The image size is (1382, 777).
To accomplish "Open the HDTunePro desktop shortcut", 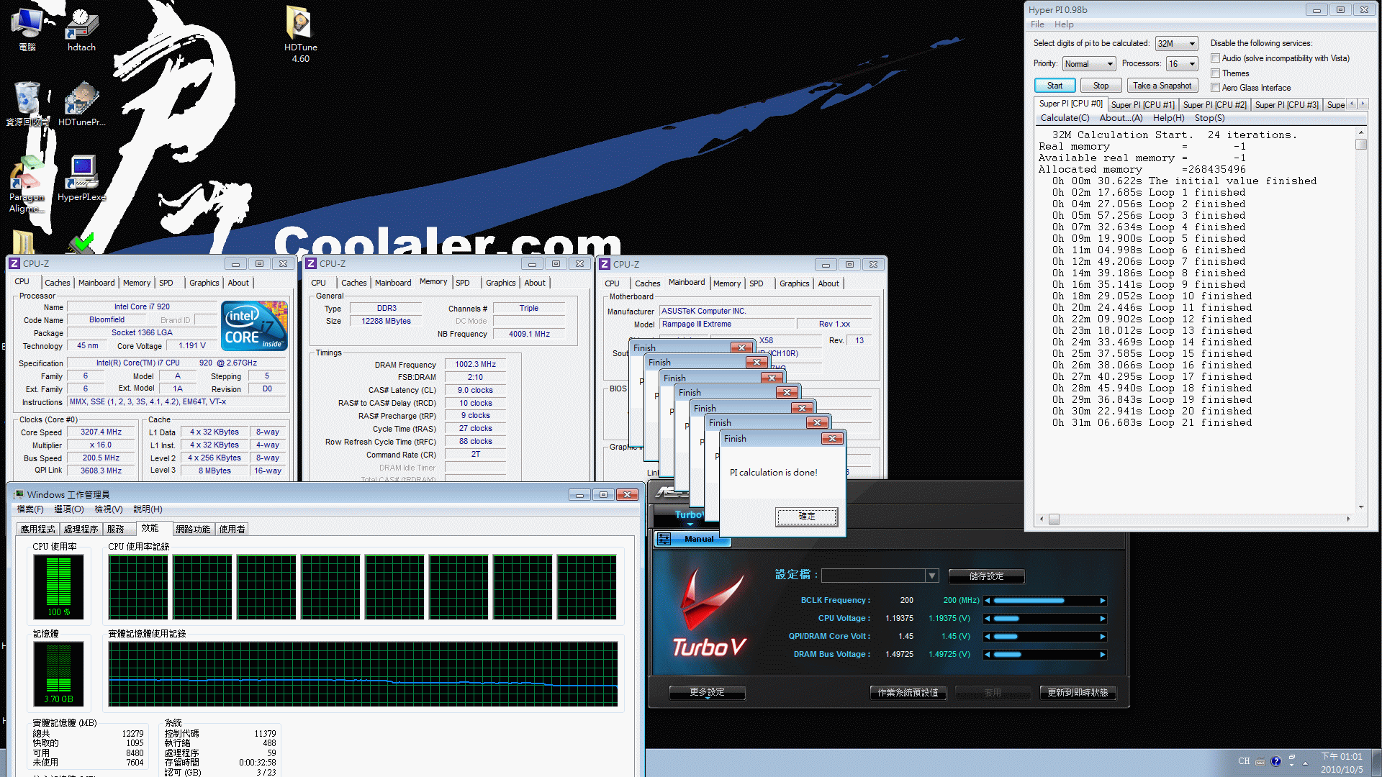I will tap(81, 104).
